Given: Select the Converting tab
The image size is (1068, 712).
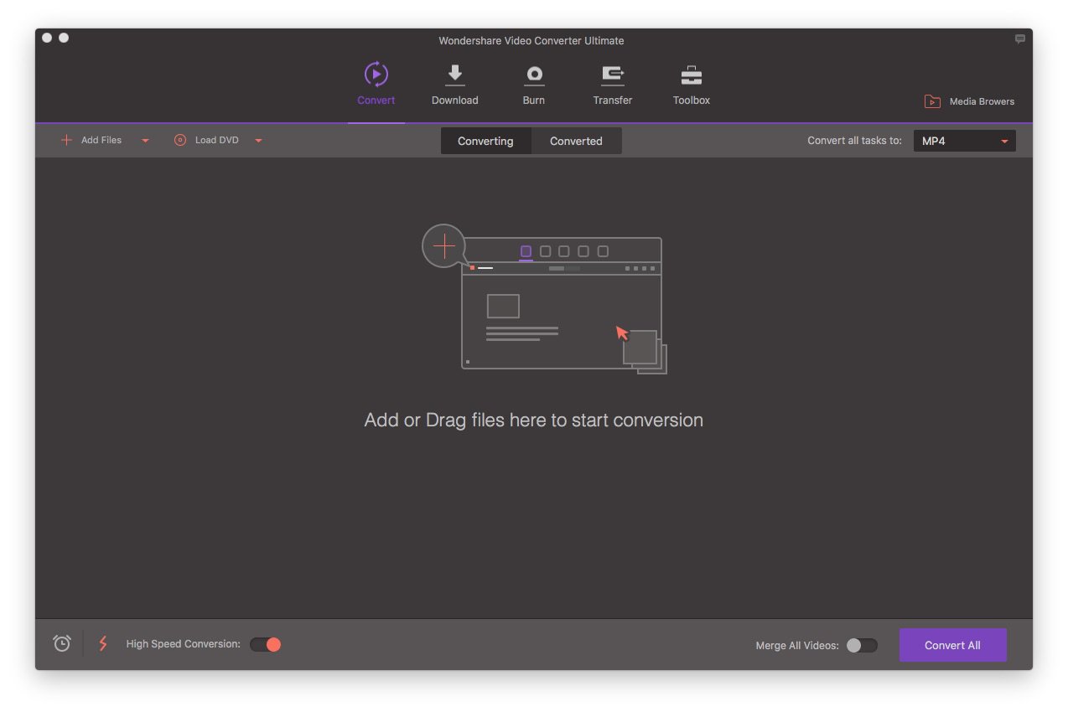Looking at the screenshot, I should tap(485, 141).
